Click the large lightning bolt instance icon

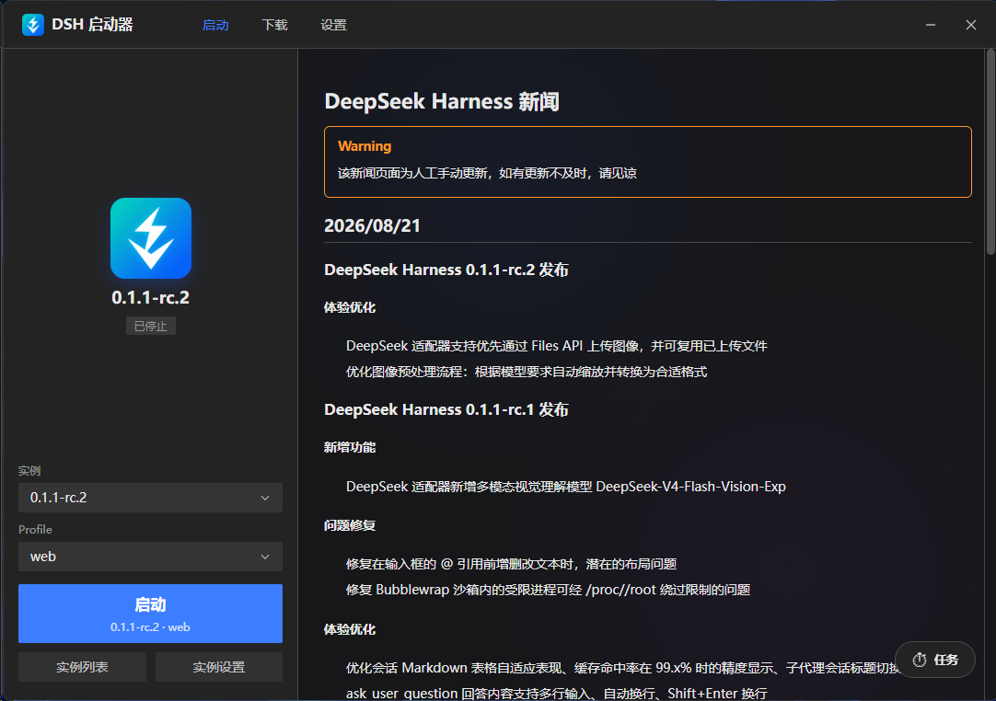151,238
